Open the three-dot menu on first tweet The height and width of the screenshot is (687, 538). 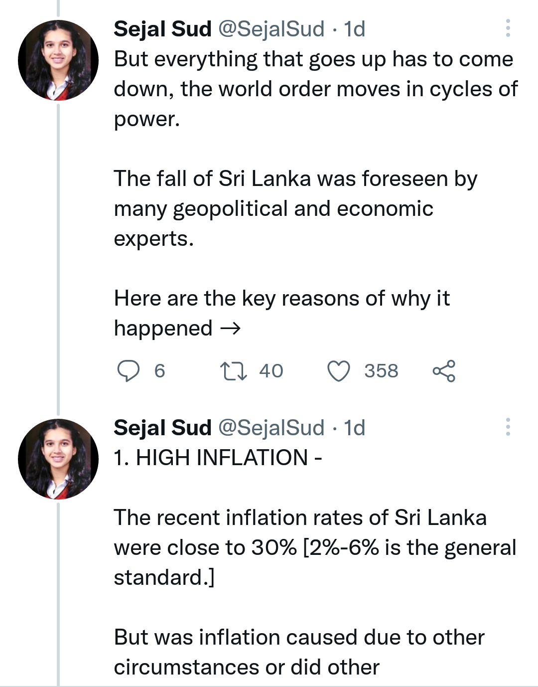508,28
